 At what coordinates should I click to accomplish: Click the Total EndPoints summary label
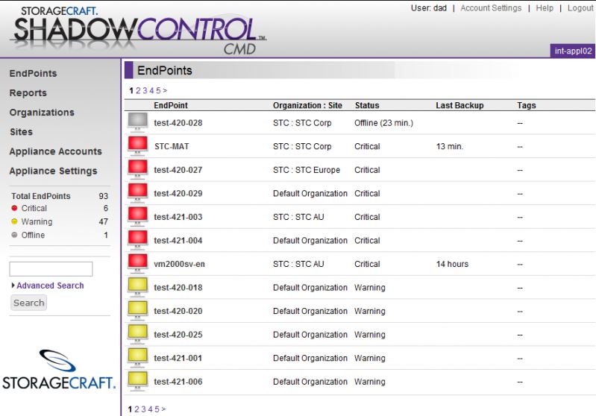(41, 196)
